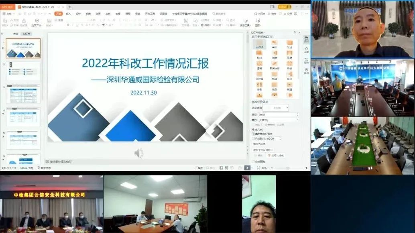Collapse the ribbon with the chevron arrow
The height and width of the screenshot is (233, 415).
tap(307, 14)
